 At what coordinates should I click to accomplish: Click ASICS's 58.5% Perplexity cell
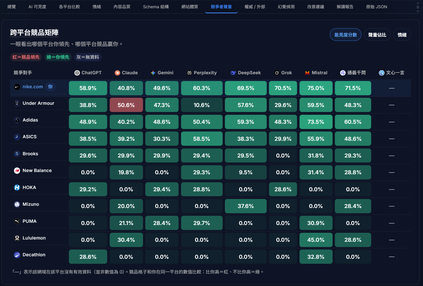tap(202, 139)
